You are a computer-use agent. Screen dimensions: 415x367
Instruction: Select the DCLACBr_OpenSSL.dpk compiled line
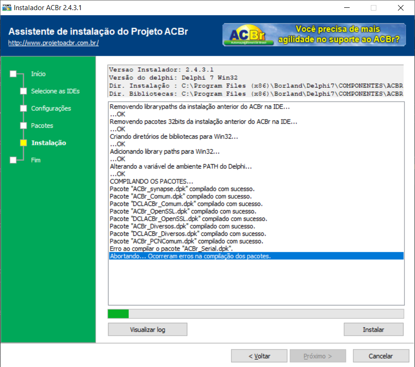click(x=256, y=218)
